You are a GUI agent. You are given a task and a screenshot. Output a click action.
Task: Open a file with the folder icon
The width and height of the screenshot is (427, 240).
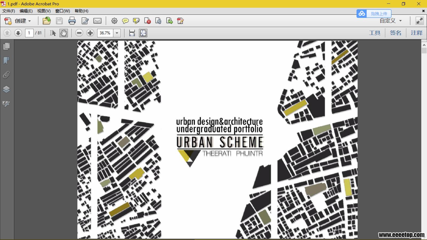tap(46, 21)
